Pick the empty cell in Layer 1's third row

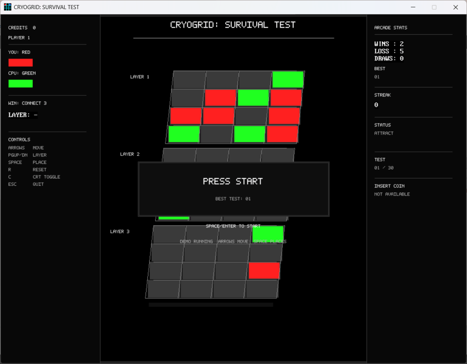coord(251,116)
